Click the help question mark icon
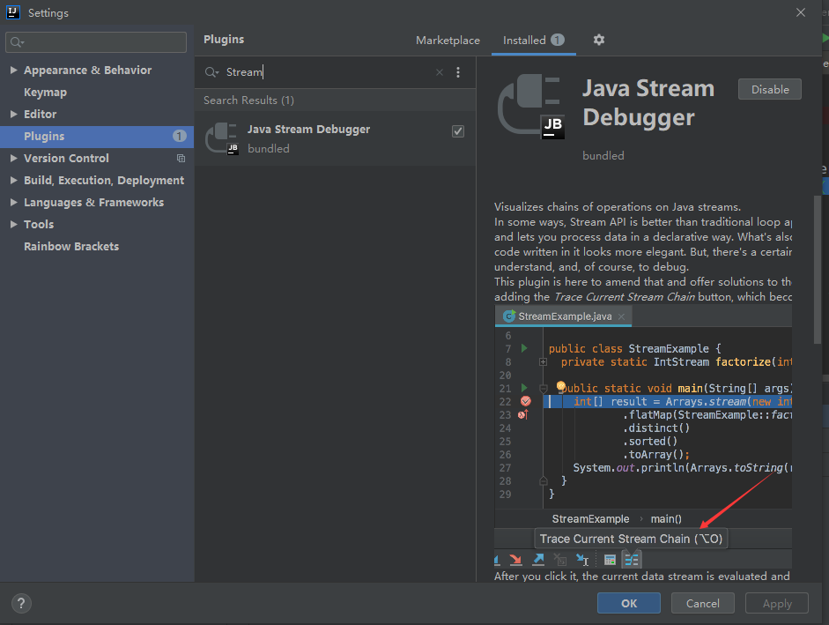The height and width of the screenshot is (625, 829). pos(21,604)
